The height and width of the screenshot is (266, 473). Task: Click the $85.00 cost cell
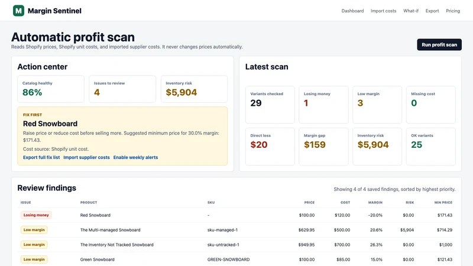[344, 259]
